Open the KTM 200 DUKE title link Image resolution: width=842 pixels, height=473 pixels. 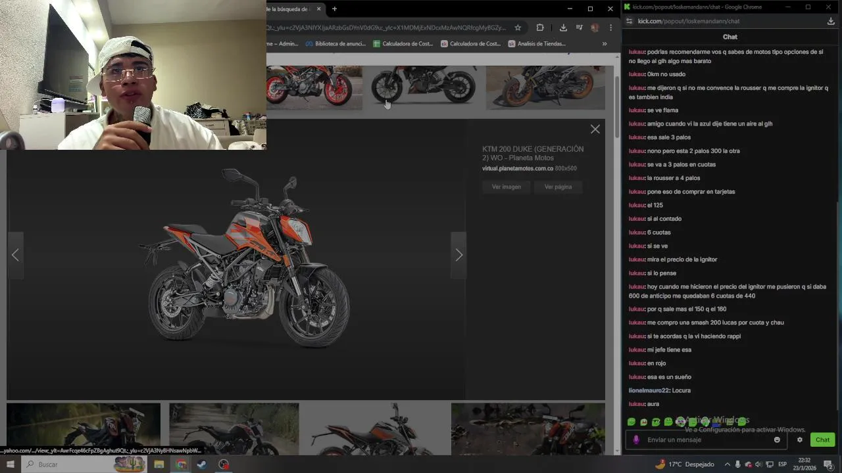click(x=533, y=153)
